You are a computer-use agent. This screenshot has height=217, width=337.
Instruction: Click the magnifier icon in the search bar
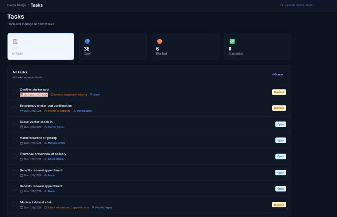click(281, 5)
